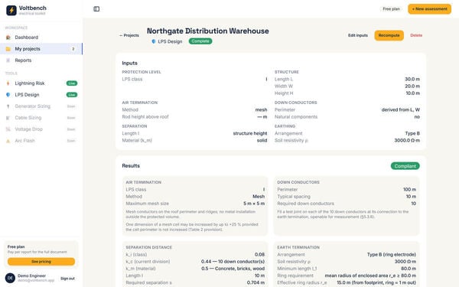459x287 pixels.
Task: Click 'Type B (ring electrode)' result
Action: (x=392, y=255)
